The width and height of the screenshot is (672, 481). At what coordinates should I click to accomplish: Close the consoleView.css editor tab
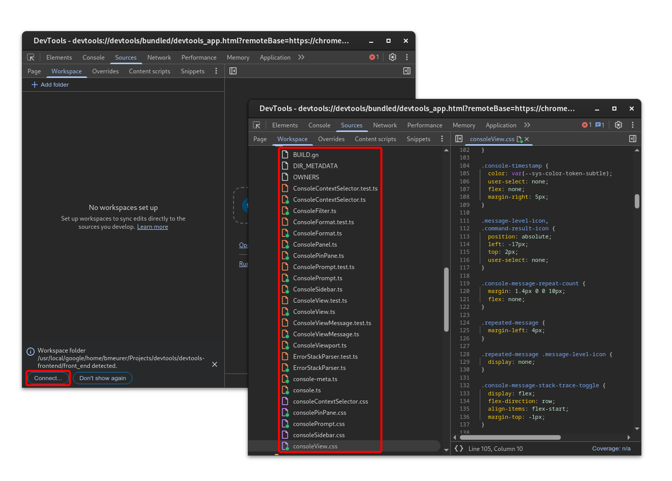(527, 139)
